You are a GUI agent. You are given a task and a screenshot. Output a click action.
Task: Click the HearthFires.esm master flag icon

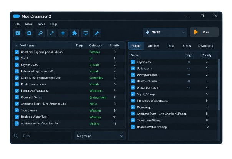point(189,81)
